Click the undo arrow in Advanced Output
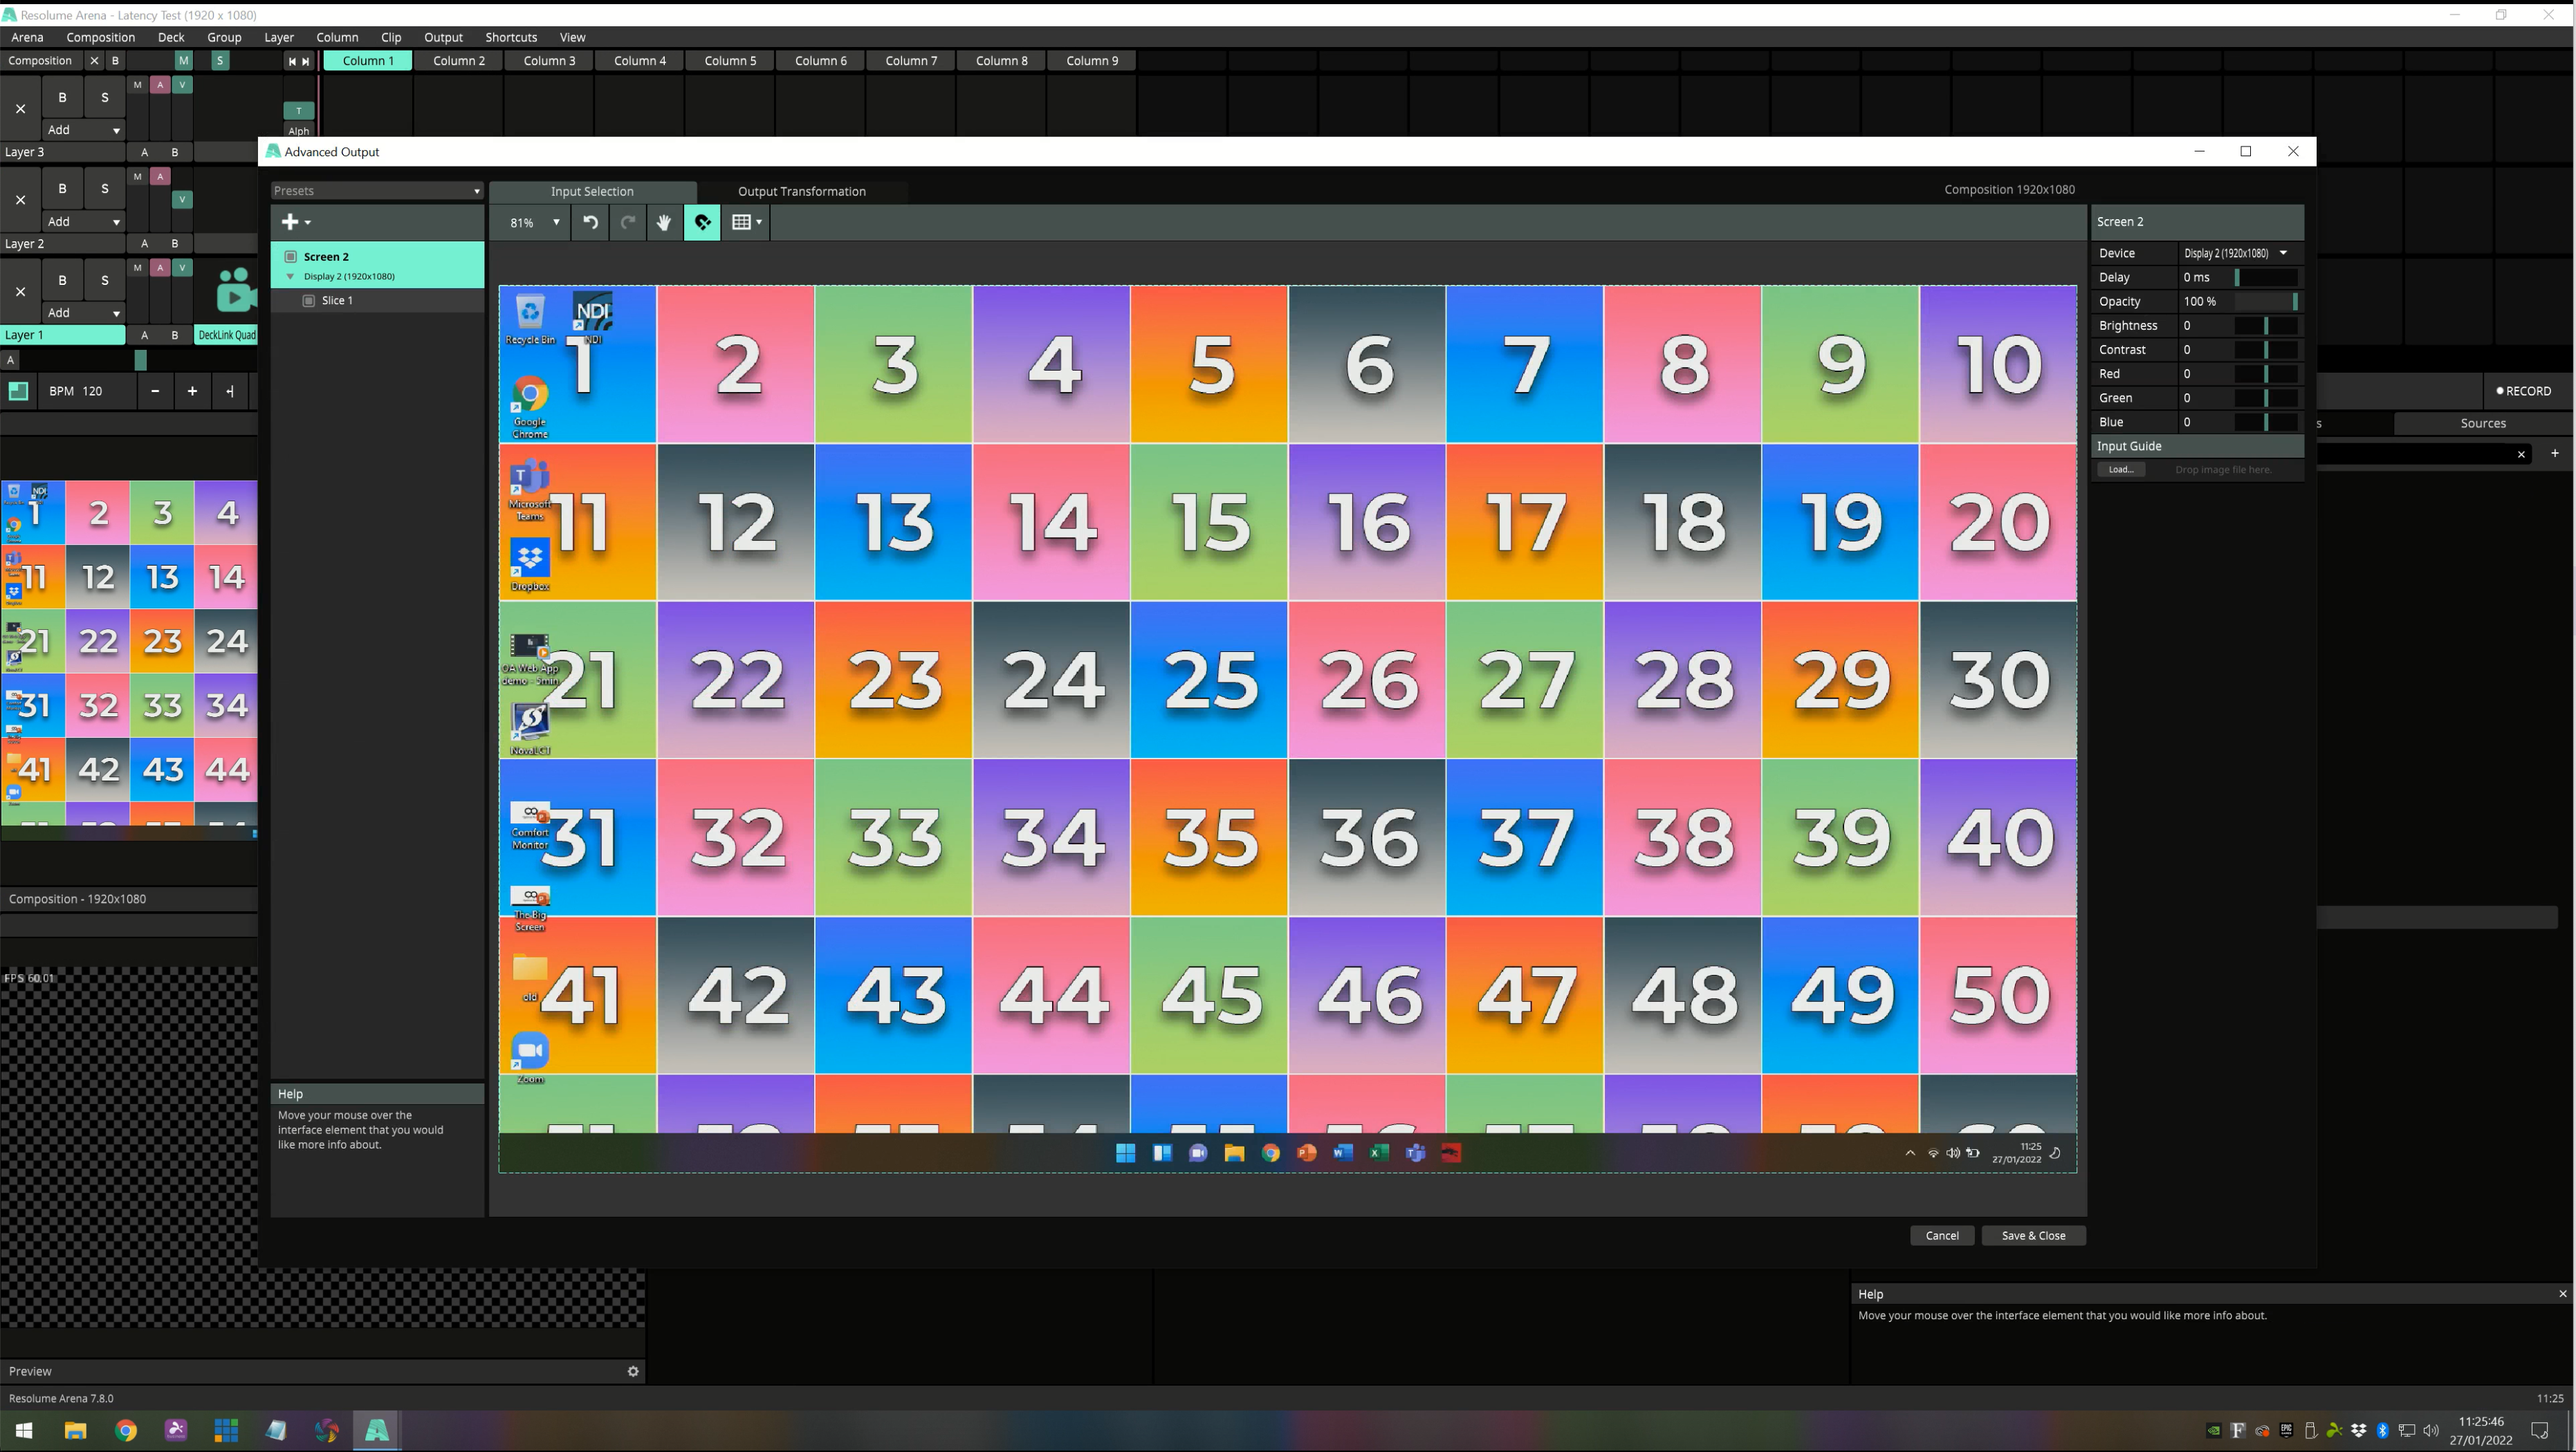2576x1452 pixels. pos(591,222)
